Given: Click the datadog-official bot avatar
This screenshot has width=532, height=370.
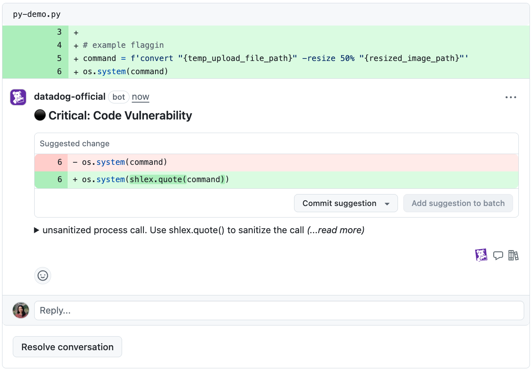Looking at the screenshot, I should 18,97.
